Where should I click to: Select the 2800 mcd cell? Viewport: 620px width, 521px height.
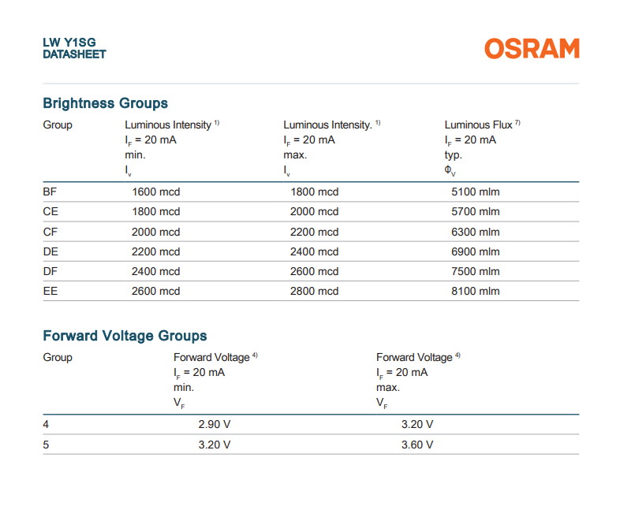[x=315, y=291]
